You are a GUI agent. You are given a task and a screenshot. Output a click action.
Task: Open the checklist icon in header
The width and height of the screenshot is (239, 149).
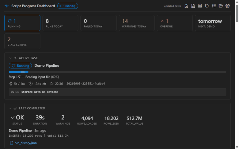(214, 6)
